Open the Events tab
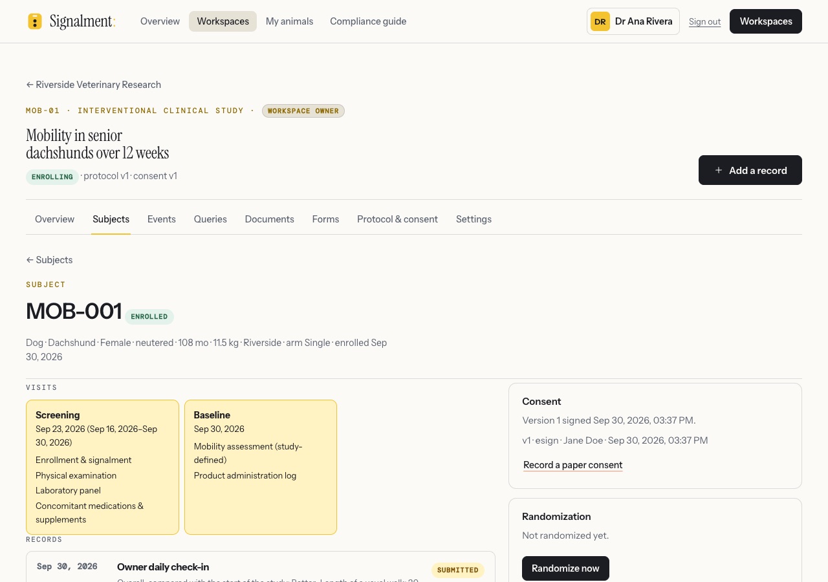 (x=162, y=219)
